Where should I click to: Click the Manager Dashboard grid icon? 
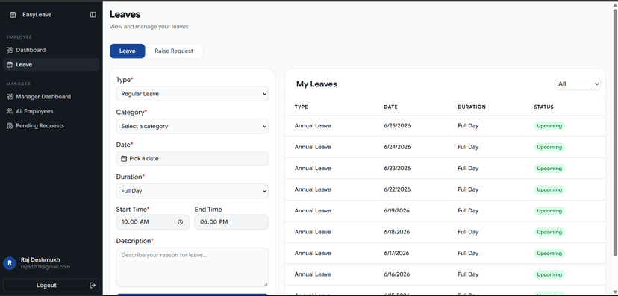[10, 96]
